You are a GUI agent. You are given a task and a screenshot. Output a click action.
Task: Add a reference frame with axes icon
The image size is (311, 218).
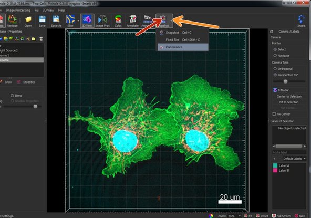tap(17, 39)
